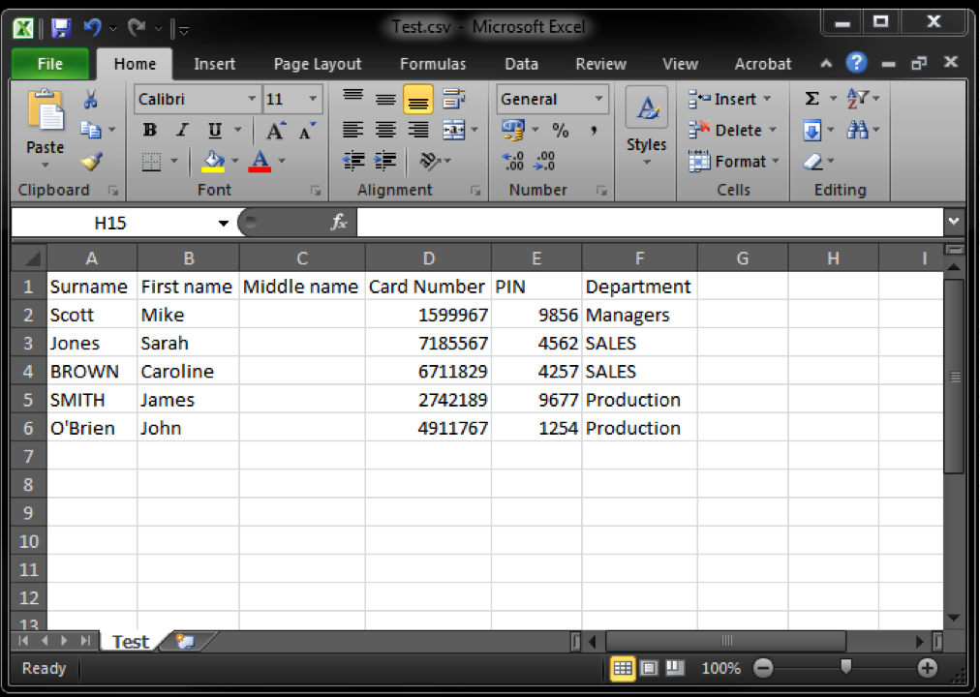The height and width of the screenshot is (697, 980).
Task: Toggle Merge & Center on selection
Action: pyautogui.click(x=455, y=130)
